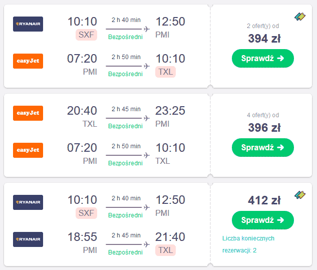The width and height of the screenshot is (317, 270).
Task: Select the highlighted TXL tag in third offer
Action: [x=165, y=250]
